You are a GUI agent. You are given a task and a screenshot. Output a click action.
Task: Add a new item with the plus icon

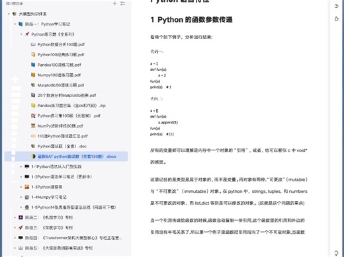coord(114,3)
